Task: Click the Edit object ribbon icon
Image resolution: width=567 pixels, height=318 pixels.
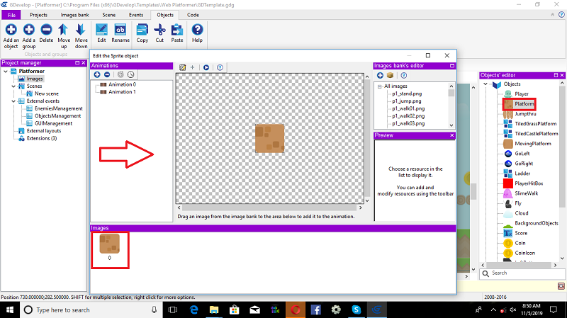Action: (101, 30)
